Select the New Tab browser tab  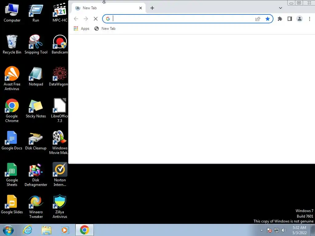tap(109, 8)
